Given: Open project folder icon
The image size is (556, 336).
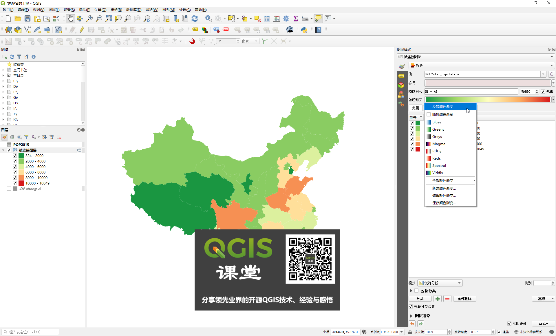Looking at the screenshot, I should (18, 19).
